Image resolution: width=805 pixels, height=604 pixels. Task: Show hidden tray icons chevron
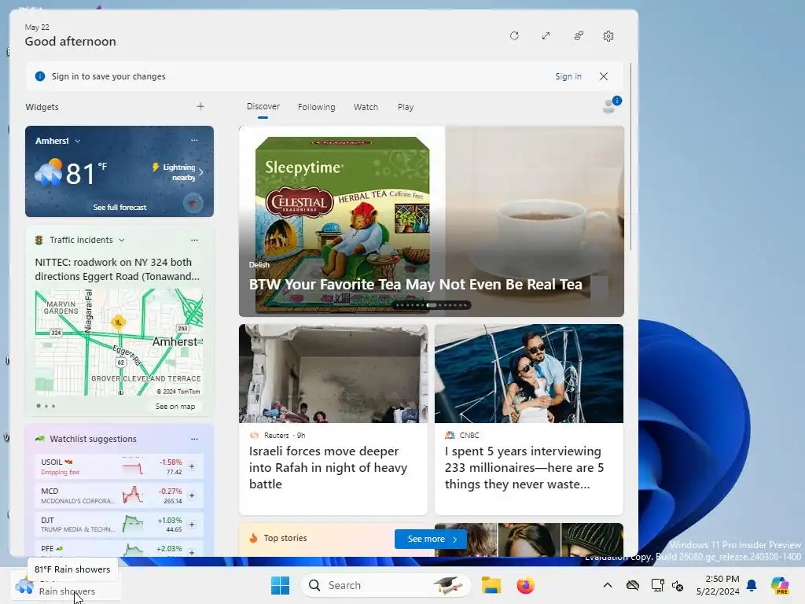608,585
